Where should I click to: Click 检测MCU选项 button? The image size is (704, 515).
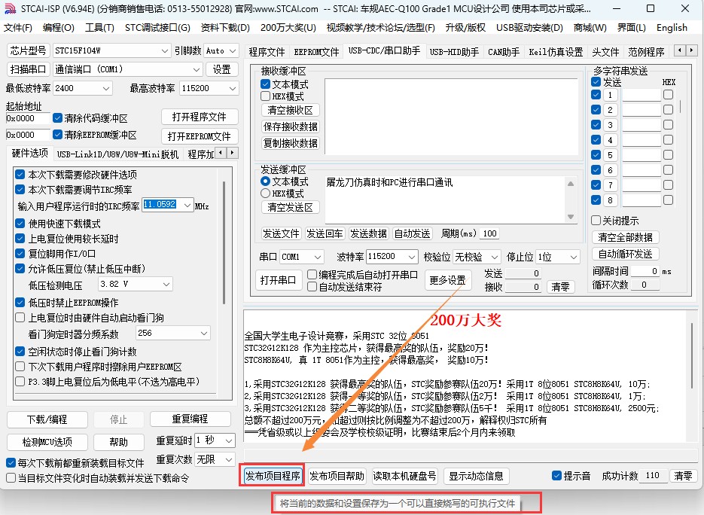point(47,442)
